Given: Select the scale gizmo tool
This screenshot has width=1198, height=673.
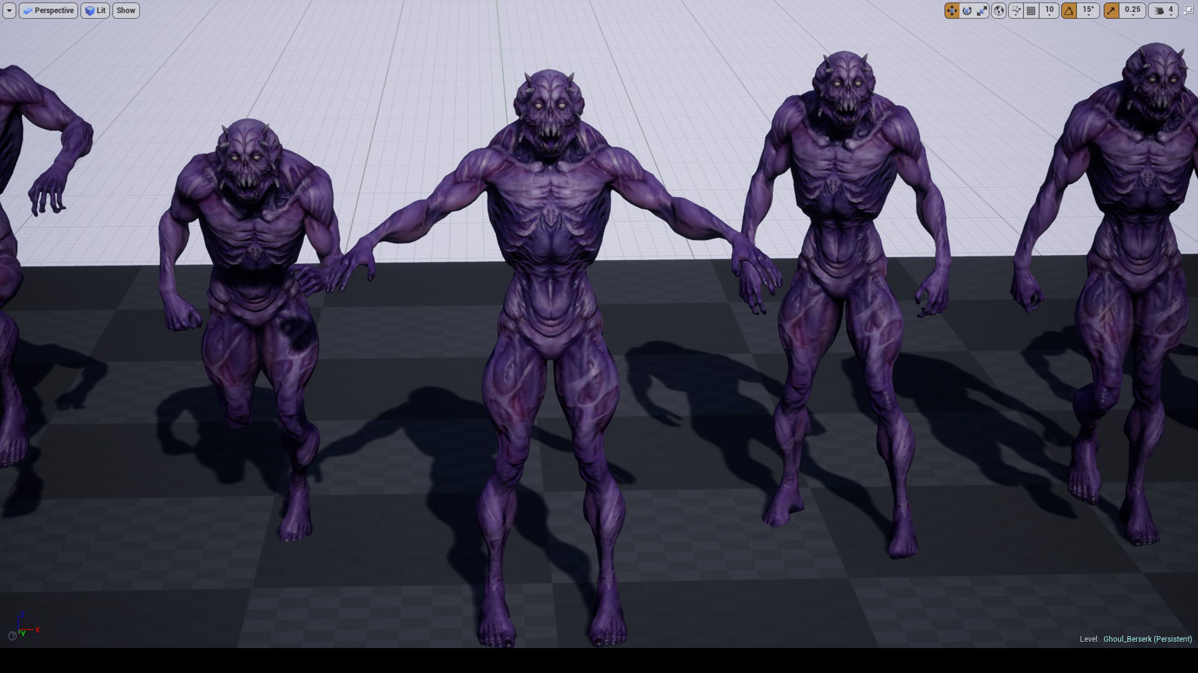Looking at the screenshot, I should pyautogui.click(x=982, y=11).
